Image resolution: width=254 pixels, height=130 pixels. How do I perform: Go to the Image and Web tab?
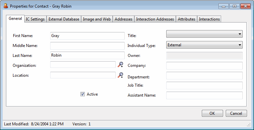point(97,19)
